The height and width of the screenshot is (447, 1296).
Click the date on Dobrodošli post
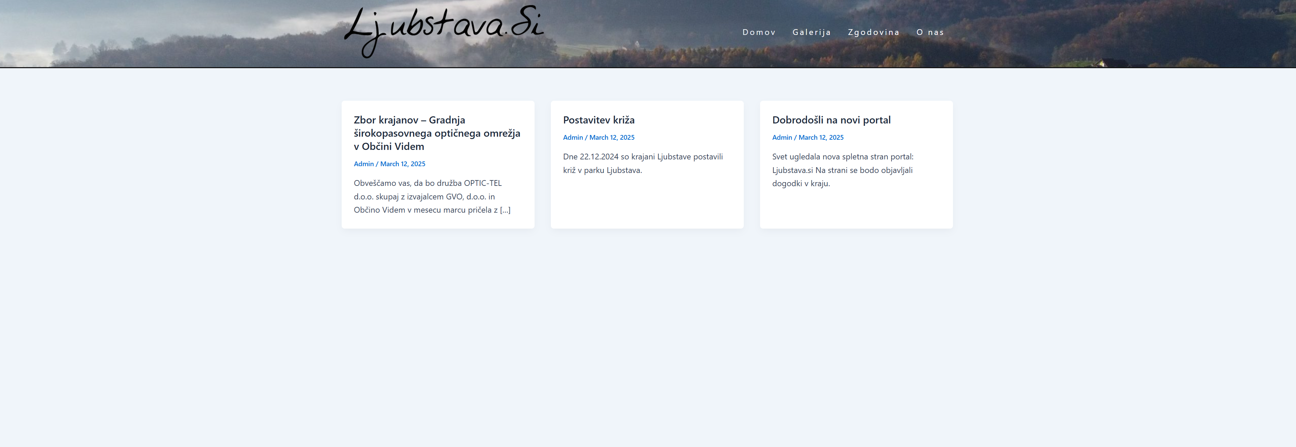click(821, 138)
